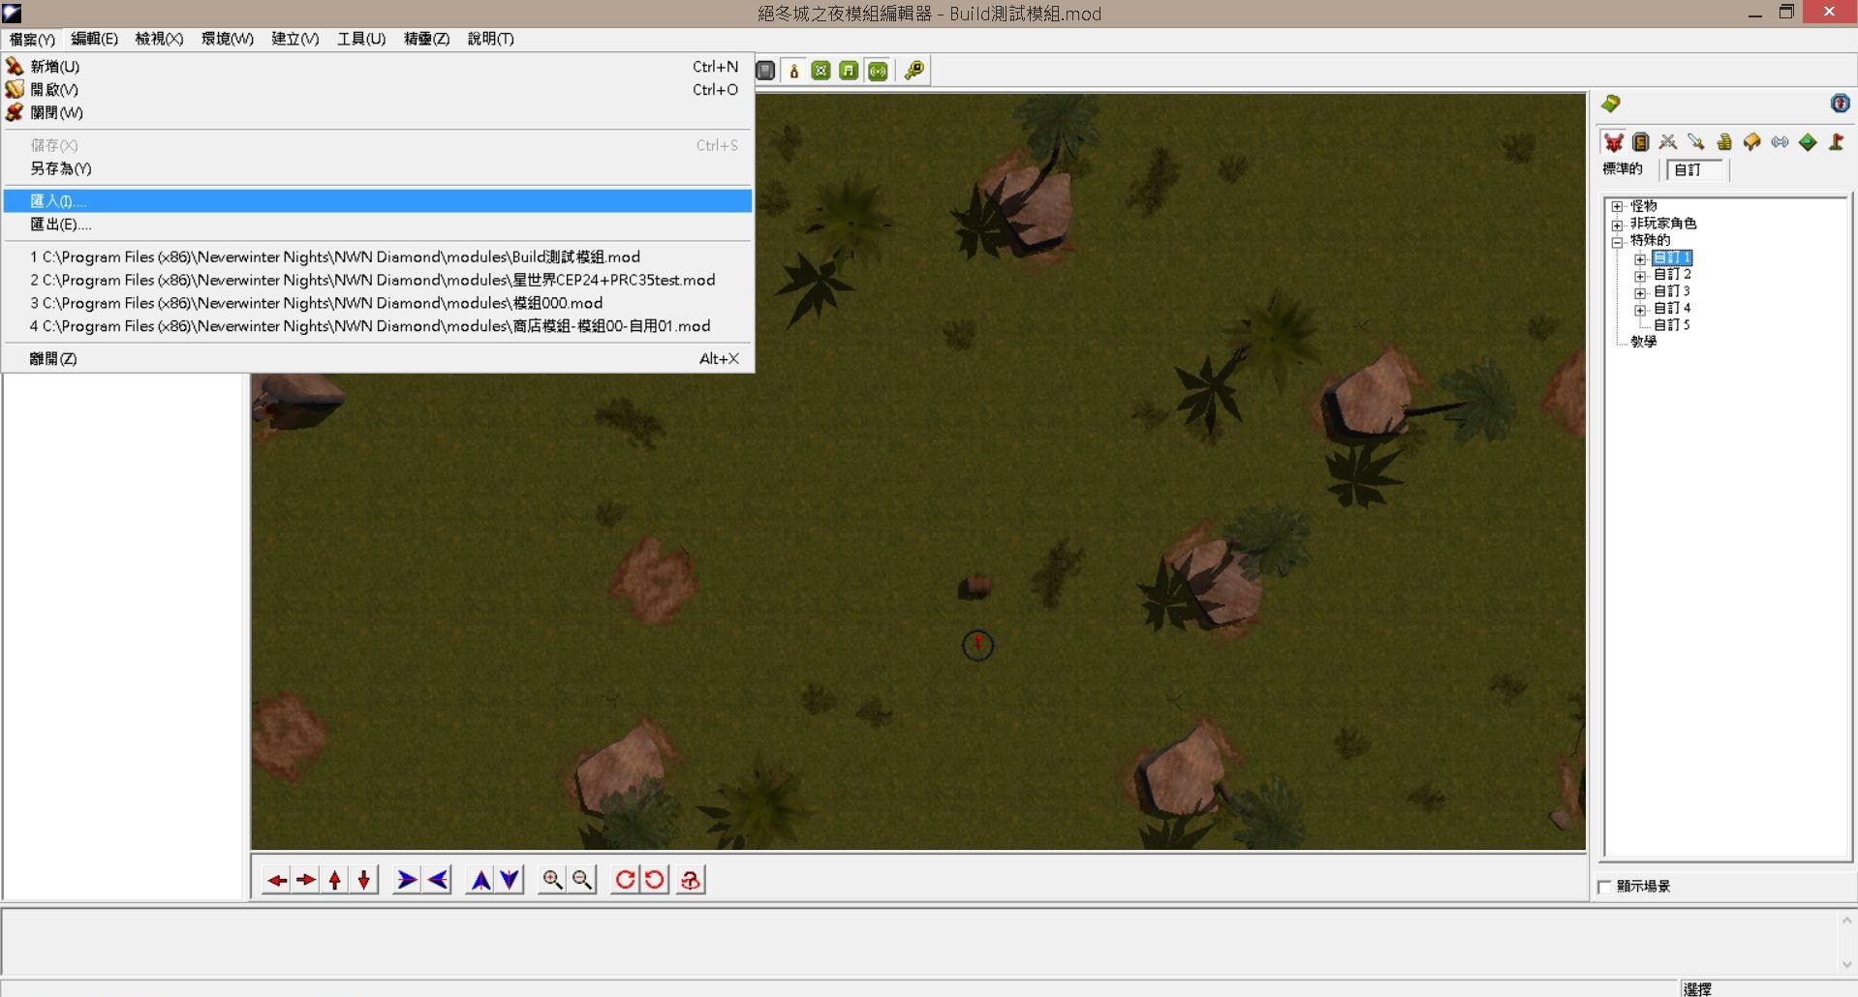Select 自訂 5 in the palette tree
The width and height of the screenshot is (1858, 997).
1671,325
